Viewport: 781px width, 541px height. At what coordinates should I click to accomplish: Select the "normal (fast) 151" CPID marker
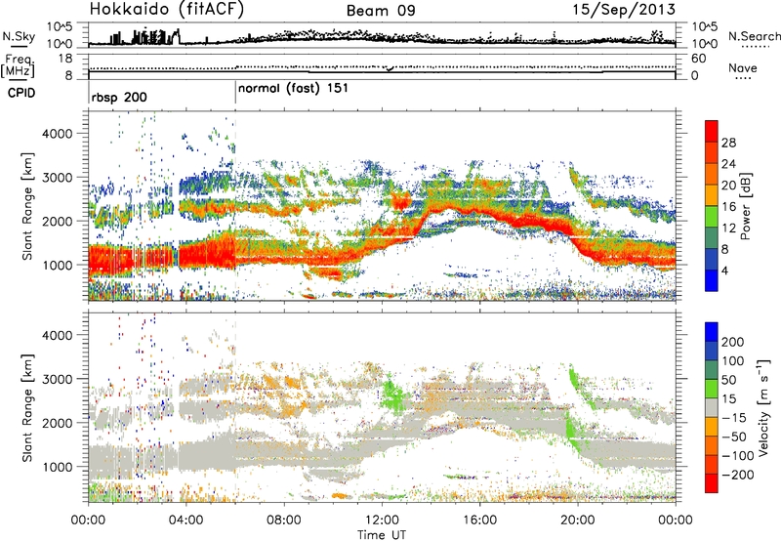293,89
